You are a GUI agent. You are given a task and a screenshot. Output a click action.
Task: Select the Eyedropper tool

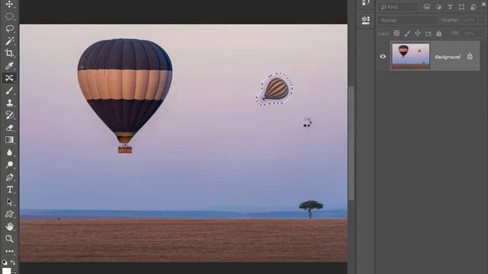[9, 65]
